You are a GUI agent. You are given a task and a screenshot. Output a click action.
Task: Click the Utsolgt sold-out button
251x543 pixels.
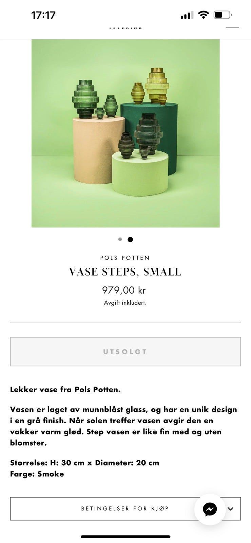tap(125, 352)
